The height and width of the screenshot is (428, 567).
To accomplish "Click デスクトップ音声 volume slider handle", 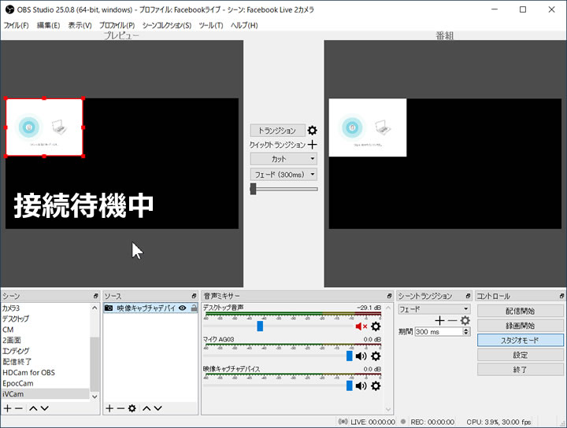I will click(x=260, y=327).
